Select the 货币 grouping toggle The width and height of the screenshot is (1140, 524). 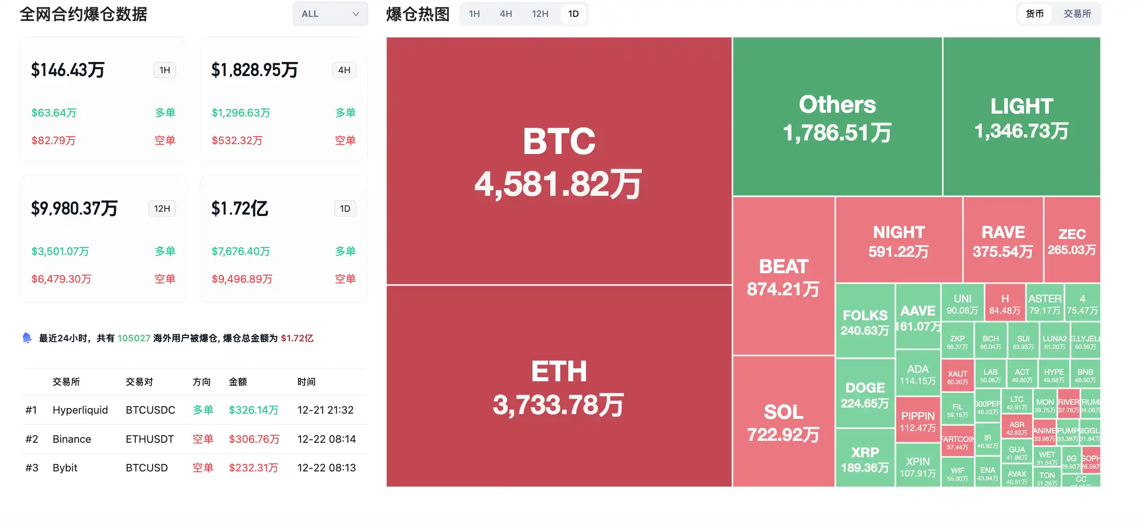[x=1034, y=14]
